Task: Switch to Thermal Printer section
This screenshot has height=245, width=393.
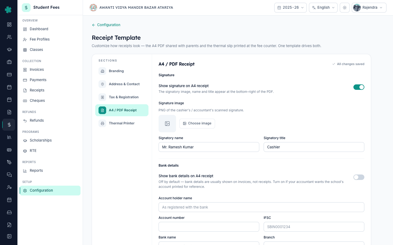Action: (x=122, y=123)
